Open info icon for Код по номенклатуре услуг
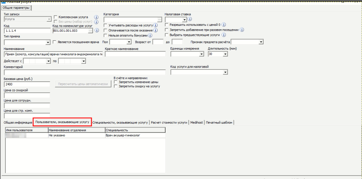 coord(97,30)
